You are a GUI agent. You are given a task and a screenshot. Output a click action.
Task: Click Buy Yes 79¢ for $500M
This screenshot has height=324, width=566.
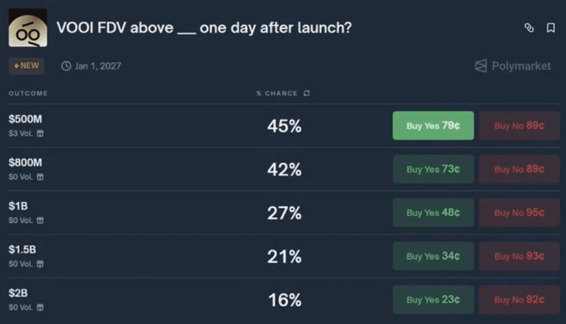point(433,126)
